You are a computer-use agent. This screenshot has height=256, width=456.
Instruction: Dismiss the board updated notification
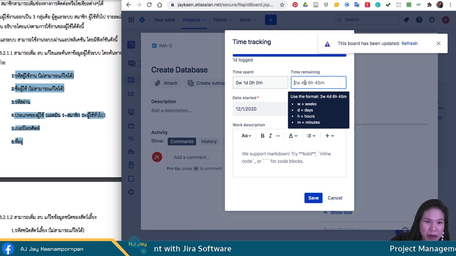click(439, 43)
